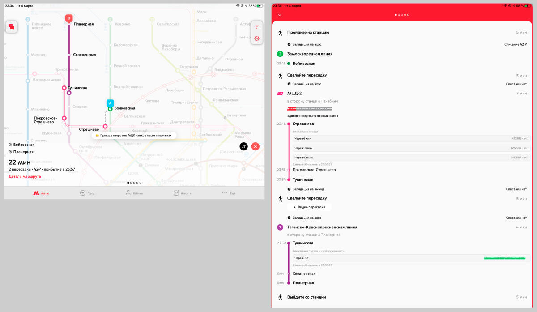
Task: Tap the destination marker B at Планерная
Action: (68, 18)
